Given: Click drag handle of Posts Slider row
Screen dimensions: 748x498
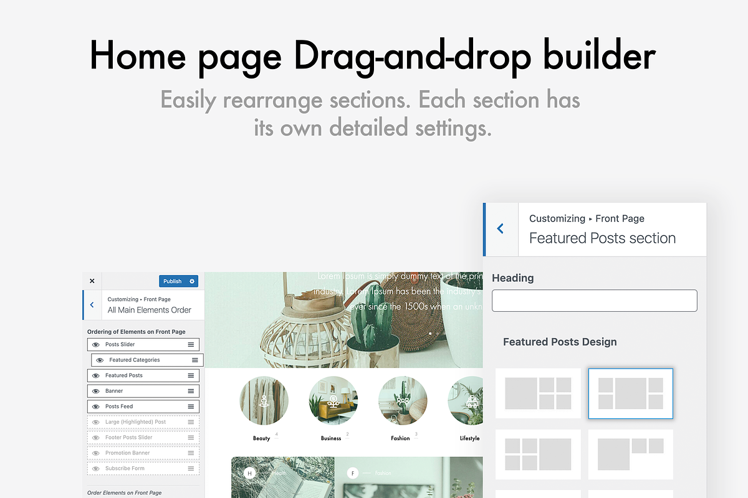Looking at the screenshot, I should 191,344.
